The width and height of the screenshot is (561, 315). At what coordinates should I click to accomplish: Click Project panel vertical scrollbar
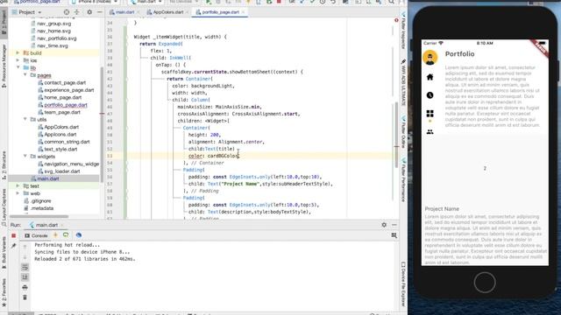(x=102, y=125)
